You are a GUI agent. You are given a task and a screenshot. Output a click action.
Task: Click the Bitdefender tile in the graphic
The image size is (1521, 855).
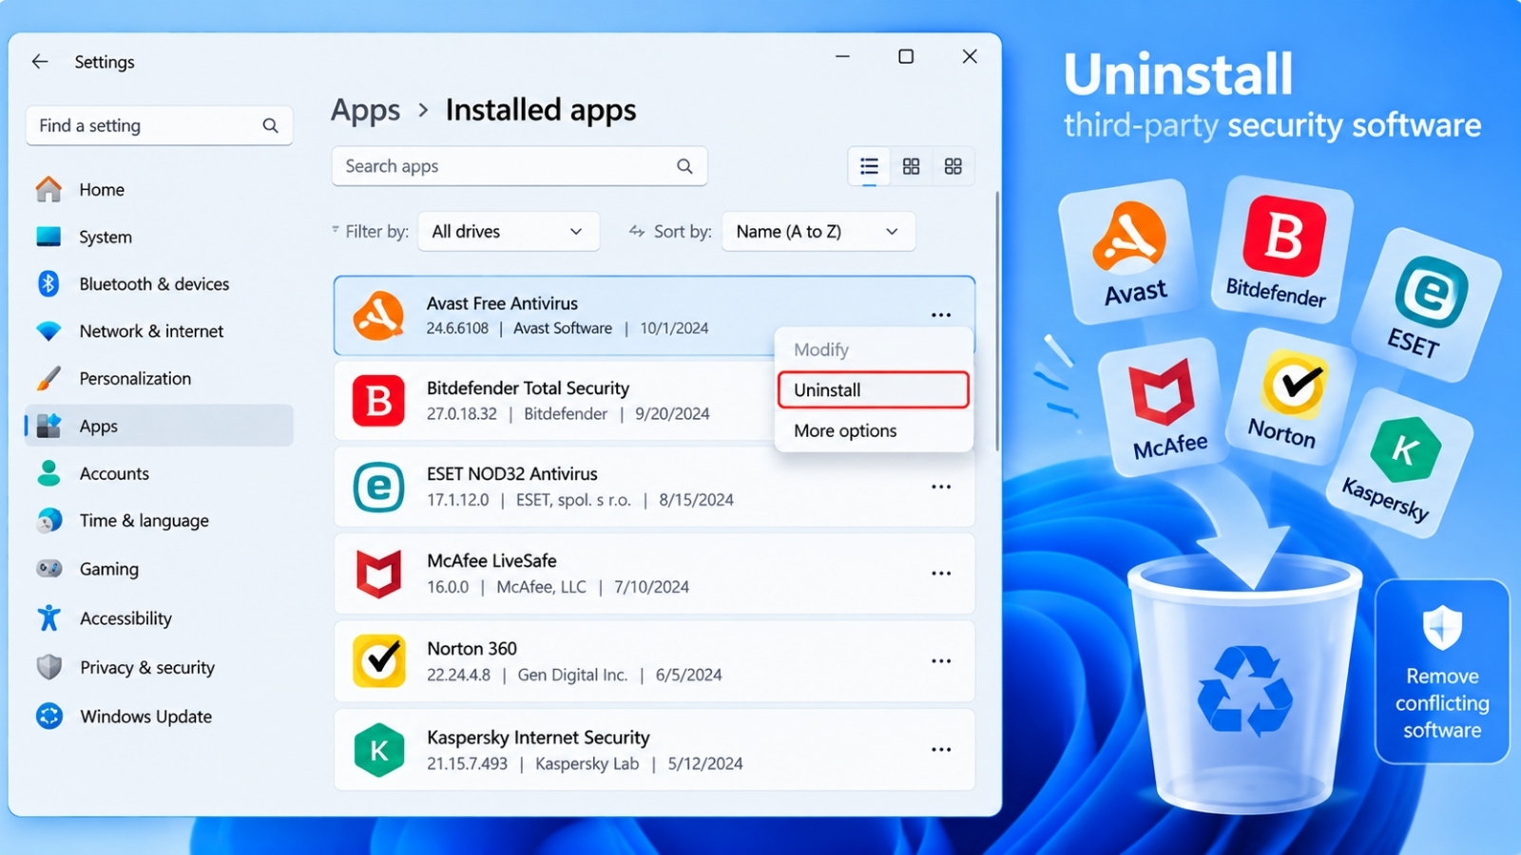click(1280, 250)
